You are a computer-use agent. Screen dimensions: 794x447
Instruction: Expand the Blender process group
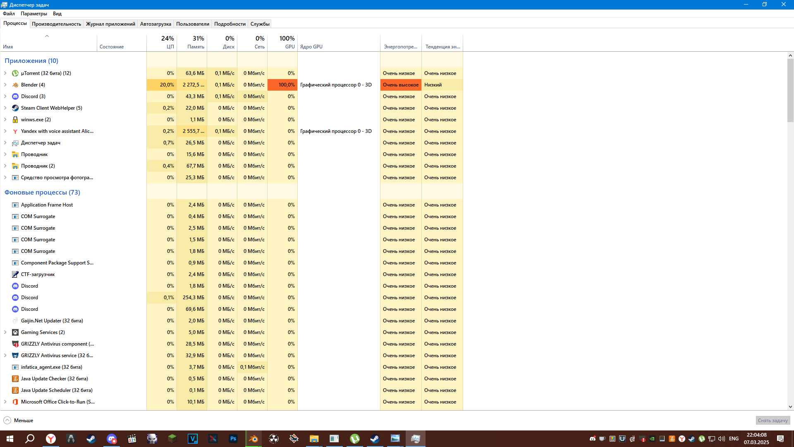[x=5, y=85]
